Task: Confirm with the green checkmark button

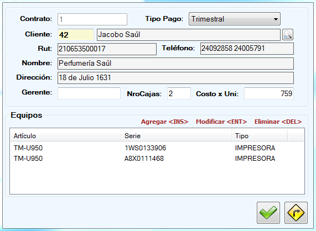Action: point(268,213)
